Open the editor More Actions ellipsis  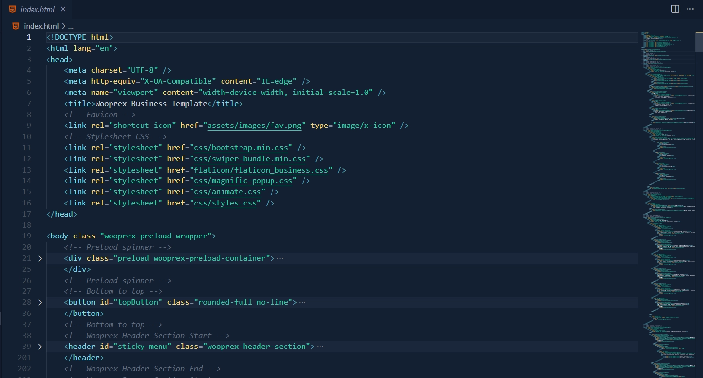(x=690, y=8)
